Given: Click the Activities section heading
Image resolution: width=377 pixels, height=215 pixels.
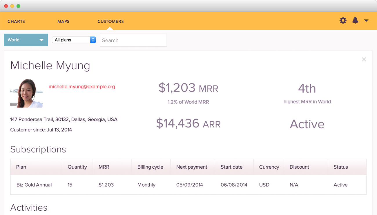Looking at the screenshot, I should coord(29,207).
